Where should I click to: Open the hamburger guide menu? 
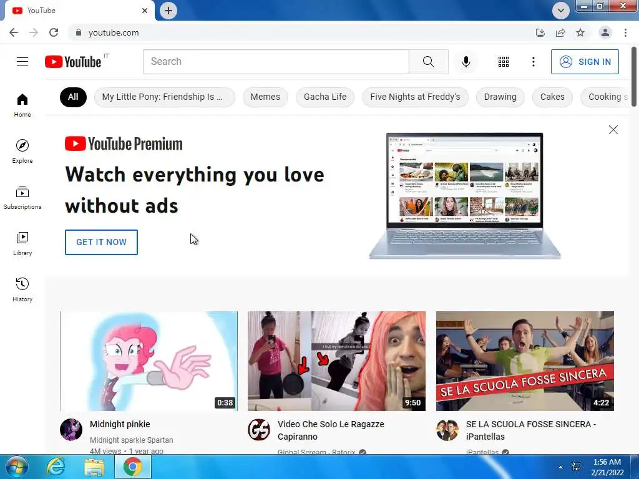22,62
